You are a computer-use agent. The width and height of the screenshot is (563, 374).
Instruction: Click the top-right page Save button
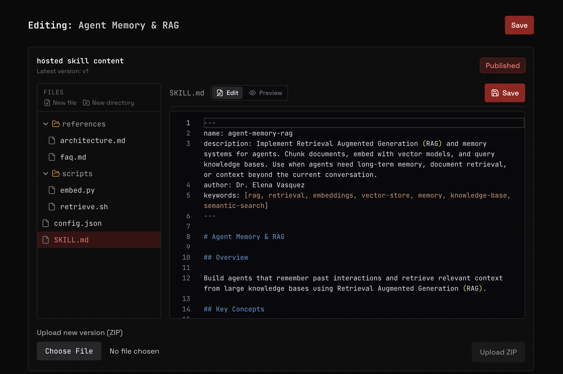tap(519, 25)
